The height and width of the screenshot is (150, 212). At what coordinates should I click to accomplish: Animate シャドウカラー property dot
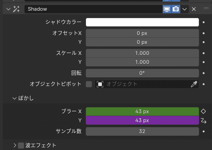(203, 22)
